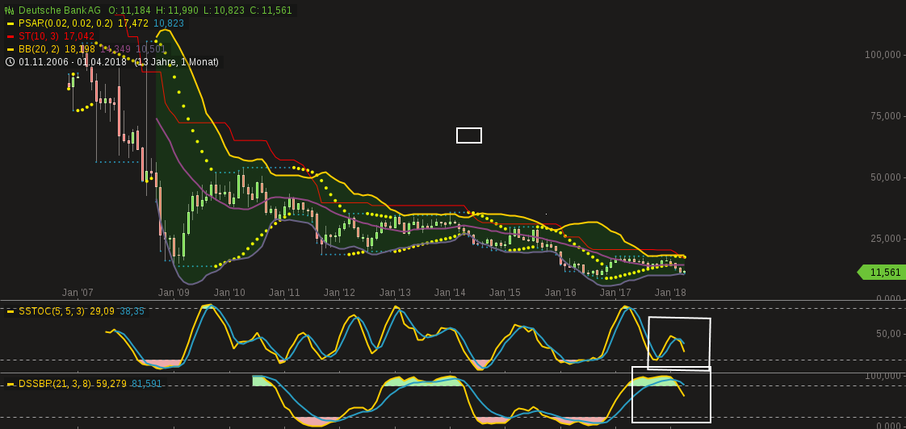906x429 pixels.
Task: Click the Jan '09 time axis label
Action: 174,293
